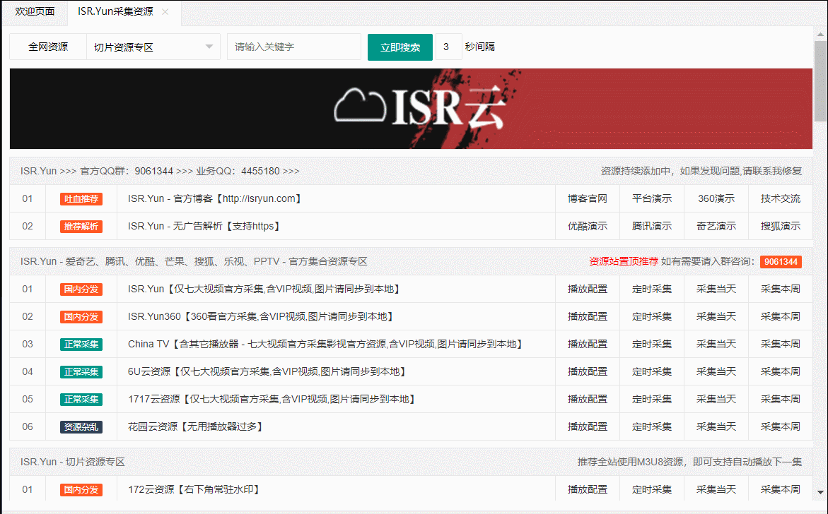The image size is (828, 514).
Task: Click the seconds interval box showing 3
Action: (447, 46)
